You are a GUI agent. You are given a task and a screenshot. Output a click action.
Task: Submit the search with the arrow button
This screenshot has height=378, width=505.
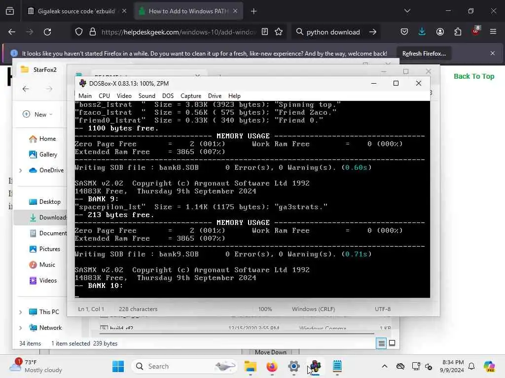373,32
